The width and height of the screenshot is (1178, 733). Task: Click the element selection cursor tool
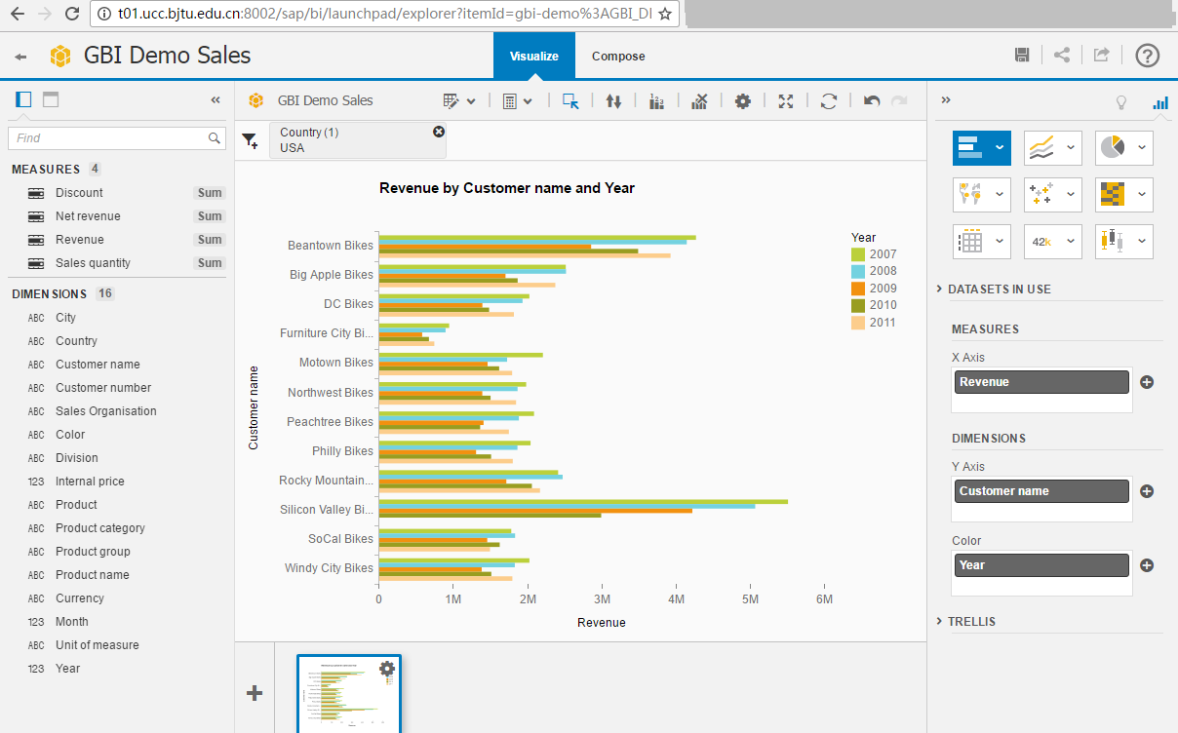570,100
